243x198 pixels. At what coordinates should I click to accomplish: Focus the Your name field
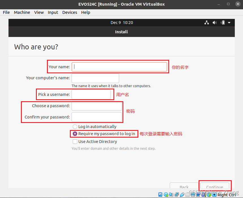coord(119,67)
